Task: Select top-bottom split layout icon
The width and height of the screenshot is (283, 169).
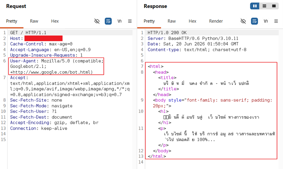Action: pyautogui.click(x=264, y=6)
